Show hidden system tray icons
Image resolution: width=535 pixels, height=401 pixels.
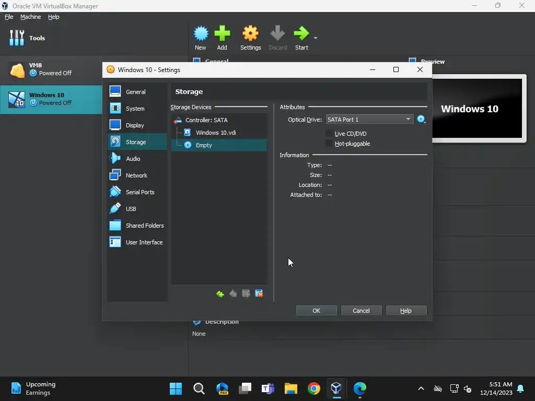(x=421, y=388)
